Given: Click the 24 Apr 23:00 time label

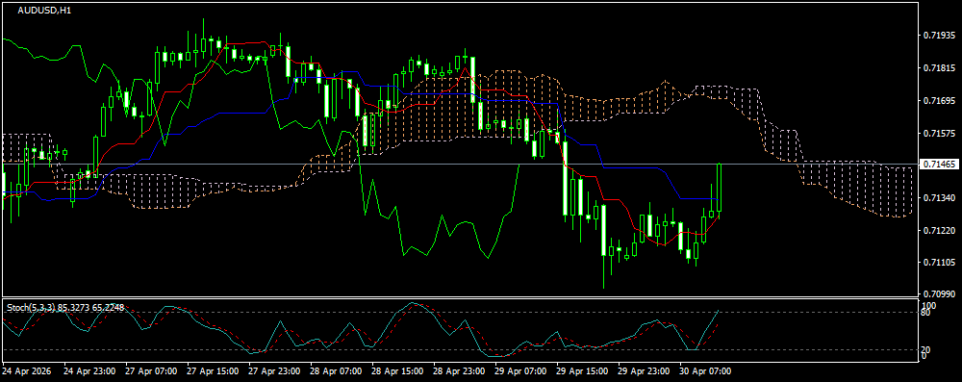Looking at the screenshot, I should point(89,371).
